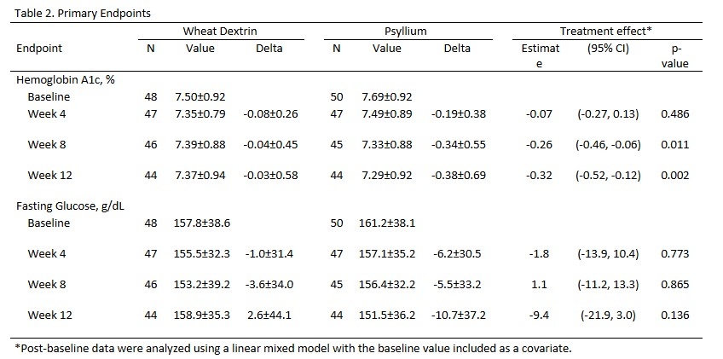723x359 pixels.
Task: Select the Psyllium baseline value 161.2±38.1
Action: pyautogui.click(x=388, y=223)
